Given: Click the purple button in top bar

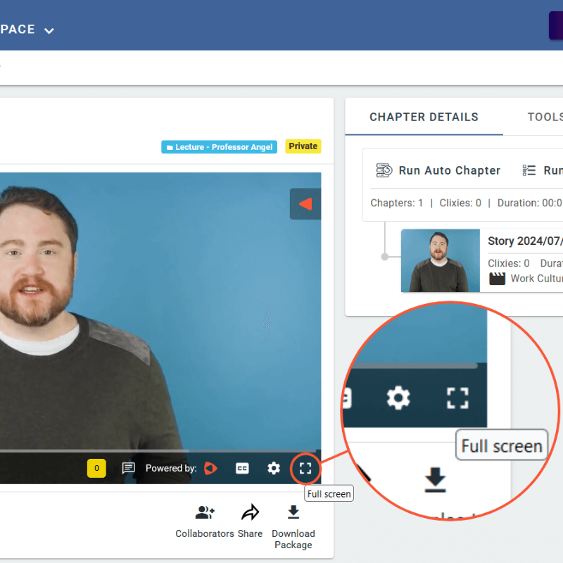Looking at the screenshot, I should tap(556, 25).
